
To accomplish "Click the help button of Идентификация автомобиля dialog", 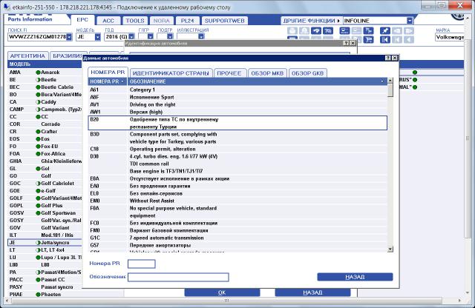I will (x=347, y=43).
